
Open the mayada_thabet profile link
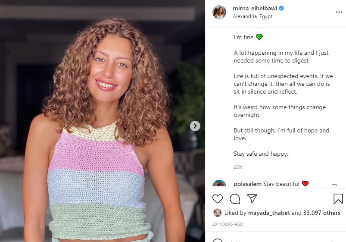pos(271,213)
